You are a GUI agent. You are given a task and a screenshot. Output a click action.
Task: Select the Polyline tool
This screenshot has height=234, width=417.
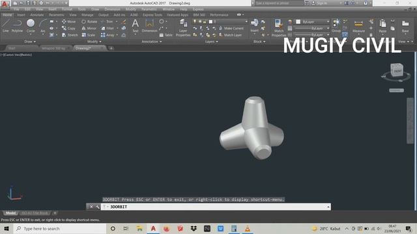17,25
